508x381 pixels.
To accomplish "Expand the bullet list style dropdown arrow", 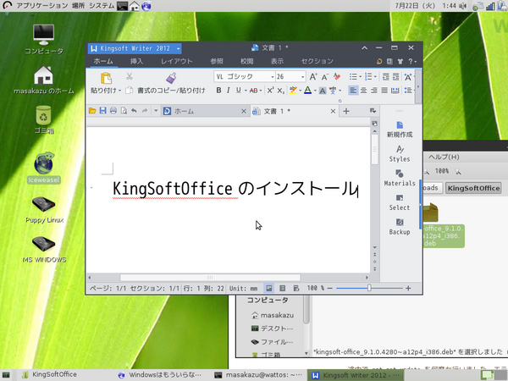I will [x=361, y=77].
